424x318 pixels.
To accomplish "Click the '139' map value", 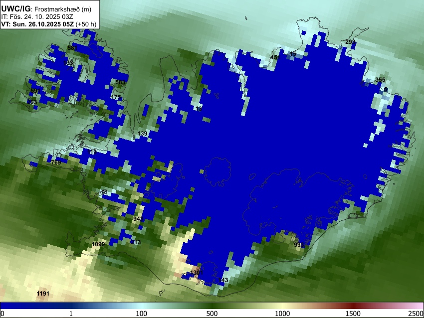I will (143, 134).
